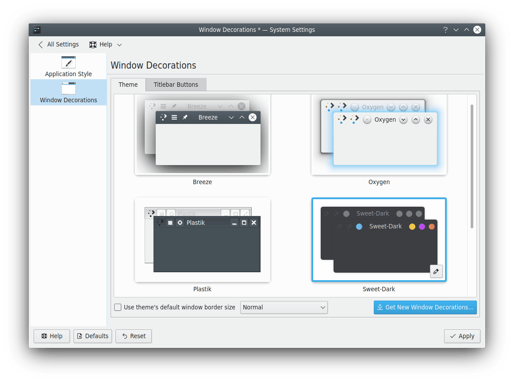The width and height of the screenshot is (514, 382).
Task: Click the purple dot in Sweet-Dark preview
Action: (x=422, y=227)
